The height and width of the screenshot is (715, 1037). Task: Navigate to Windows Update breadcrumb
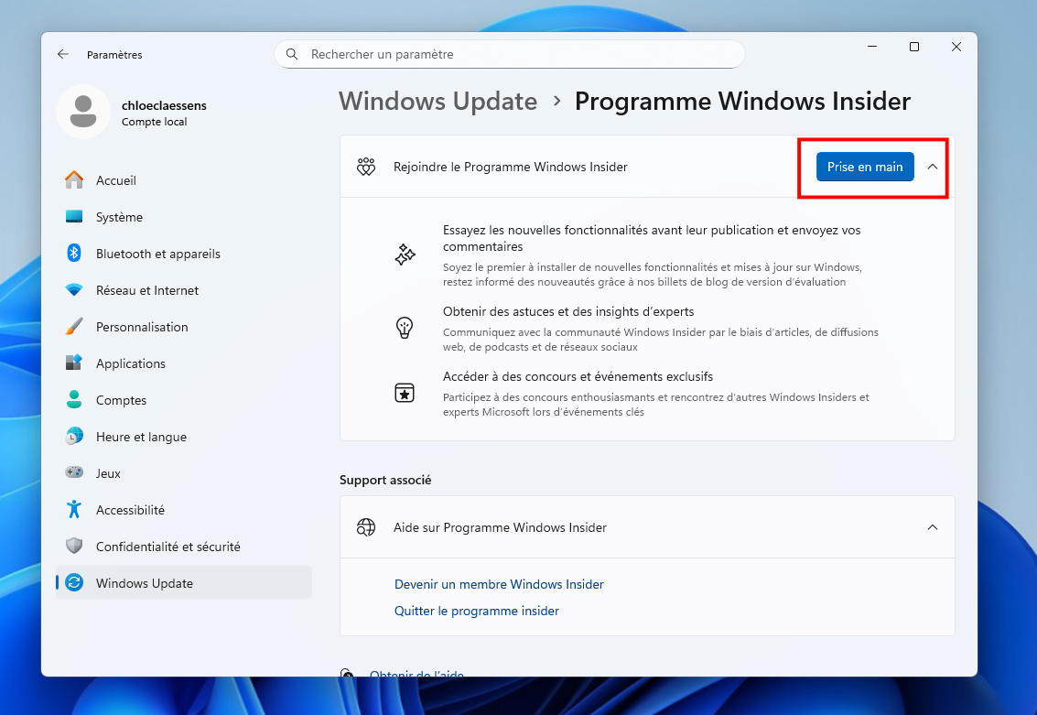(x=437, y=101)
